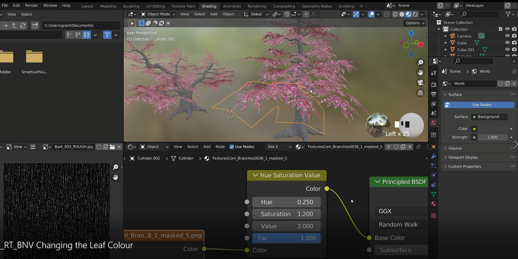Image resolution: width=518 pixels, height=259 pixels.
Task: Click the Move view hand icon in viewport
Action: pos(420,72)
